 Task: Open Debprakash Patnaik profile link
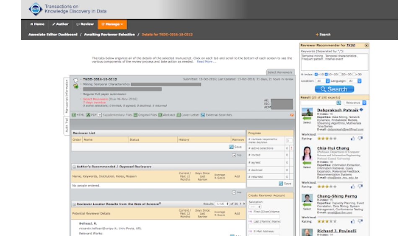point(337,110)
